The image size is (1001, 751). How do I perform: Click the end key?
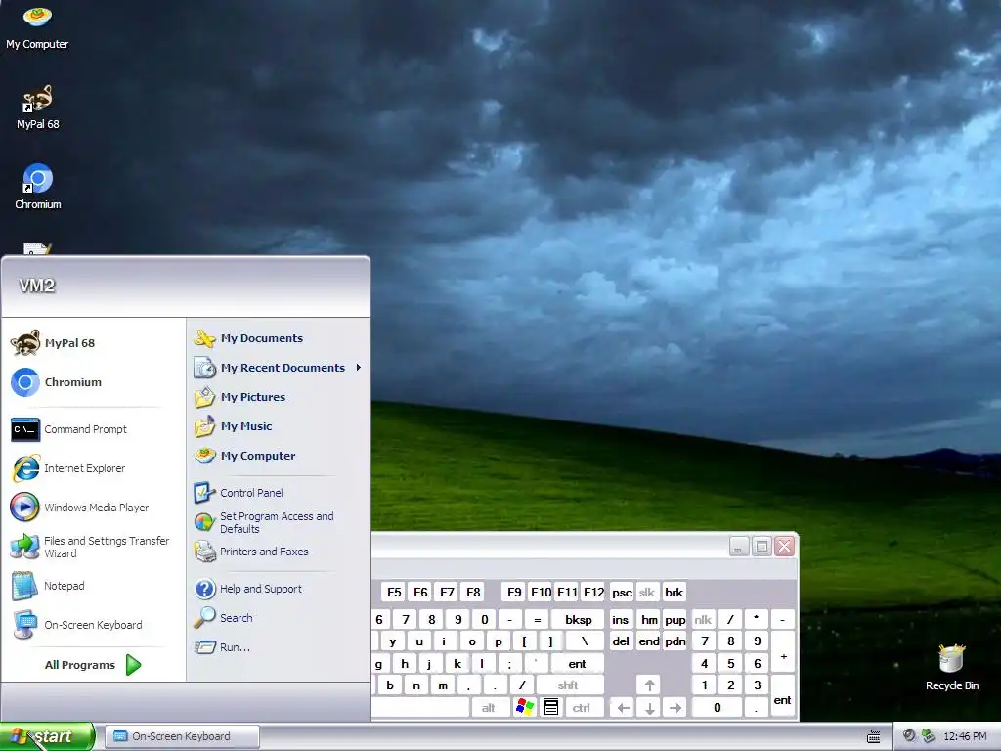(x=649, y=641)
